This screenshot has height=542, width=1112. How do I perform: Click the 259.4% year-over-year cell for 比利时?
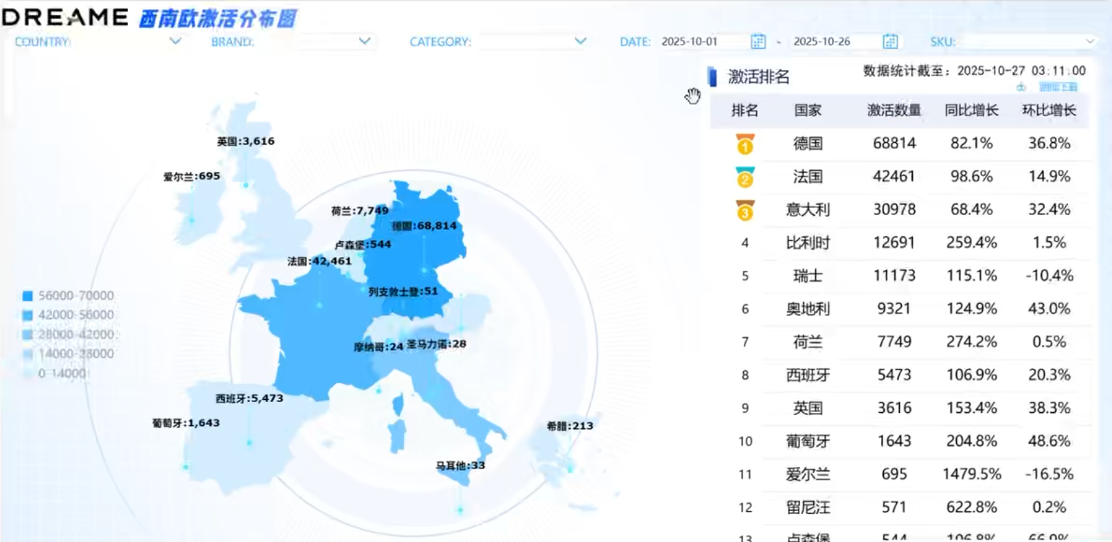coord(971,242)
